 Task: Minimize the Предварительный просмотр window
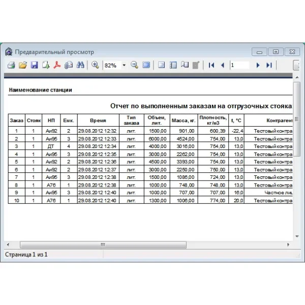(259, 52)
